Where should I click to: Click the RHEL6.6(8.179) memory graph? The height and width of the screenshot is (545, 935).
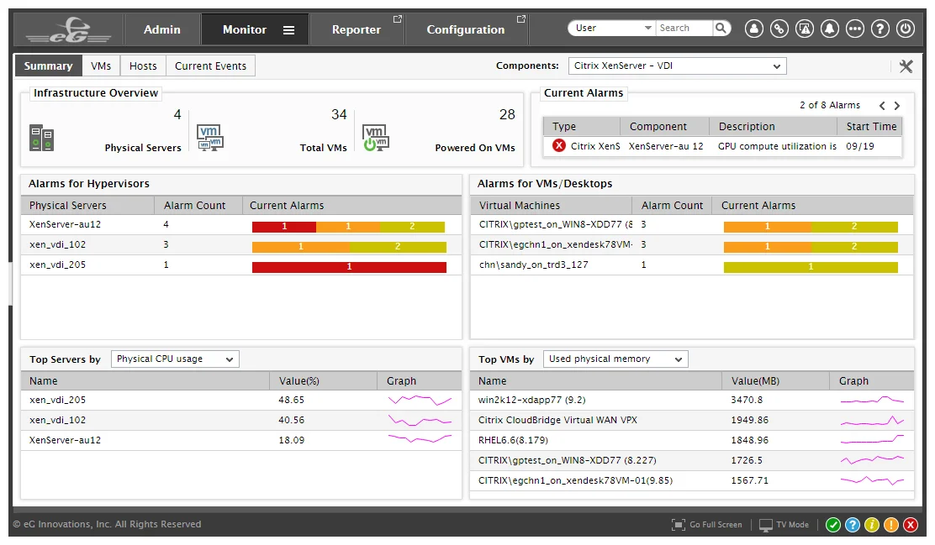coord(873,440)
